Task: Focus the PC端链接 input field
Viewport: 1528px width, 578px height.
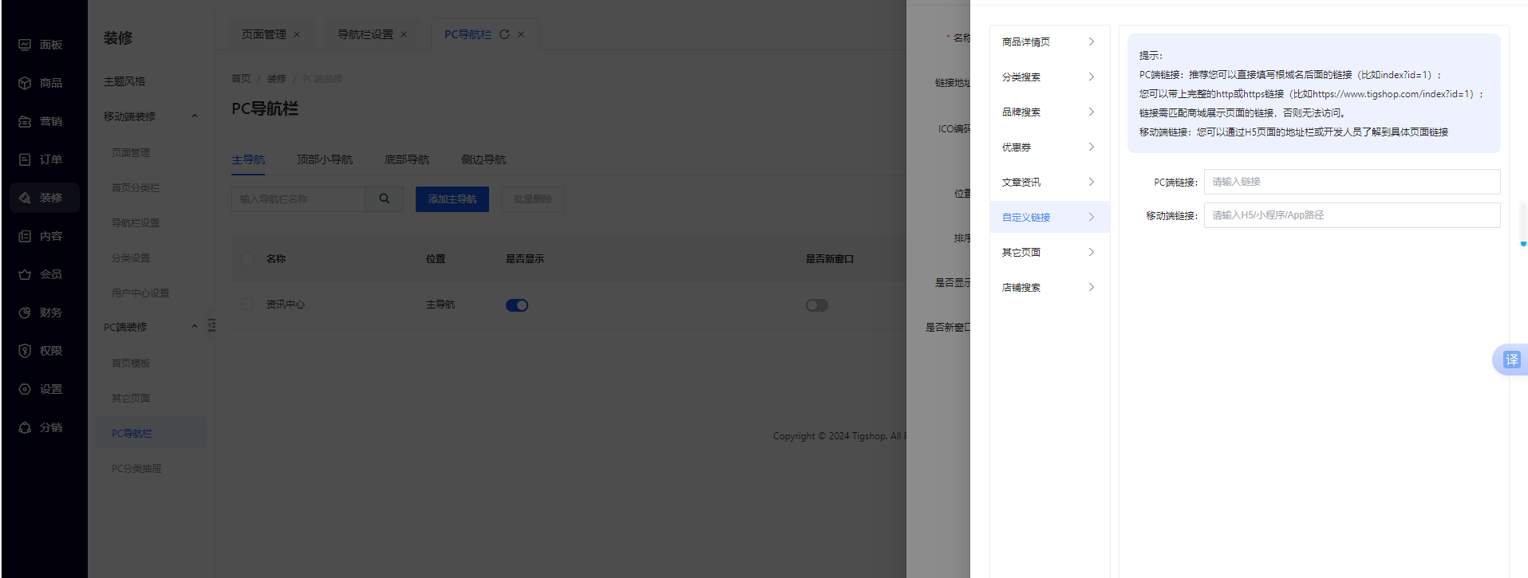Action: click(x=1352, y=182)
